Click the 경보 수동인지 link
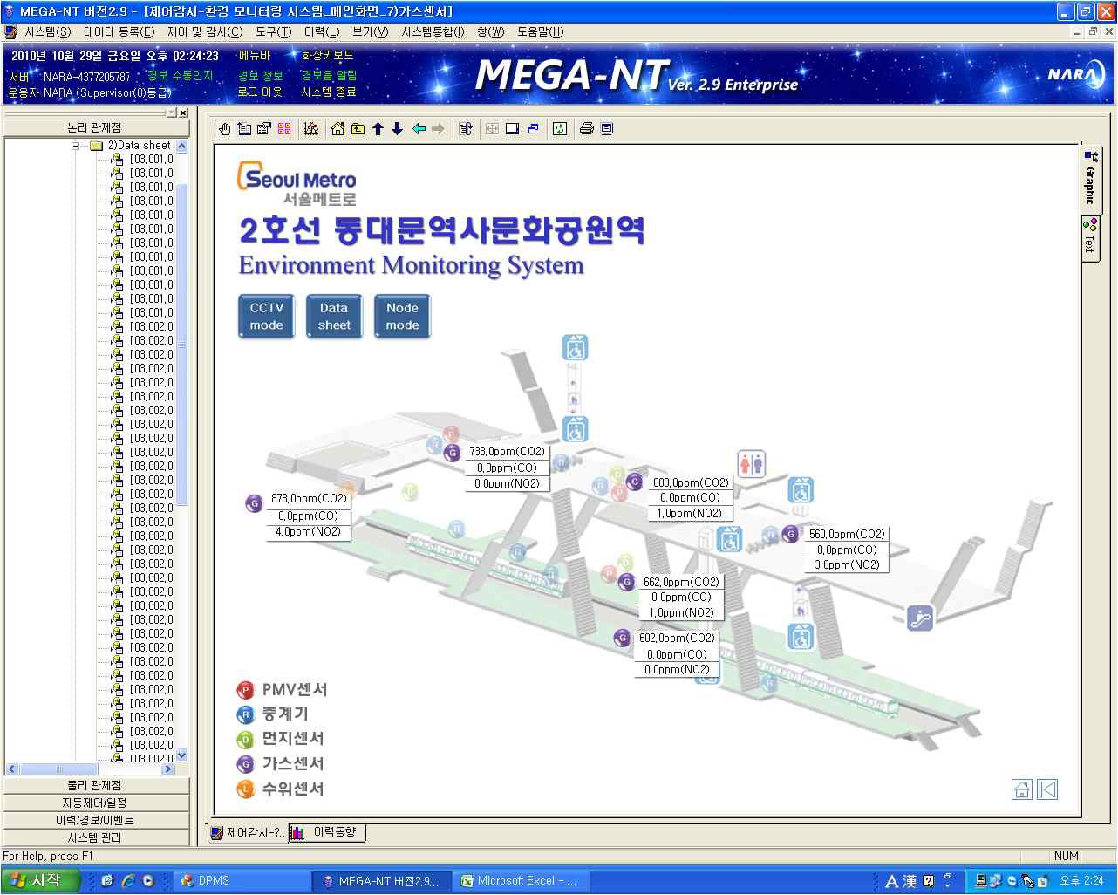 click(x=180, y=76)
